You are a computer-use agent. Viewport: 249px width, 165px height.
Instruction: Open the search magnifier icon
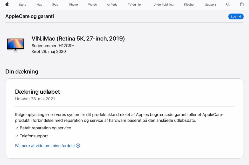pos(228,4)
